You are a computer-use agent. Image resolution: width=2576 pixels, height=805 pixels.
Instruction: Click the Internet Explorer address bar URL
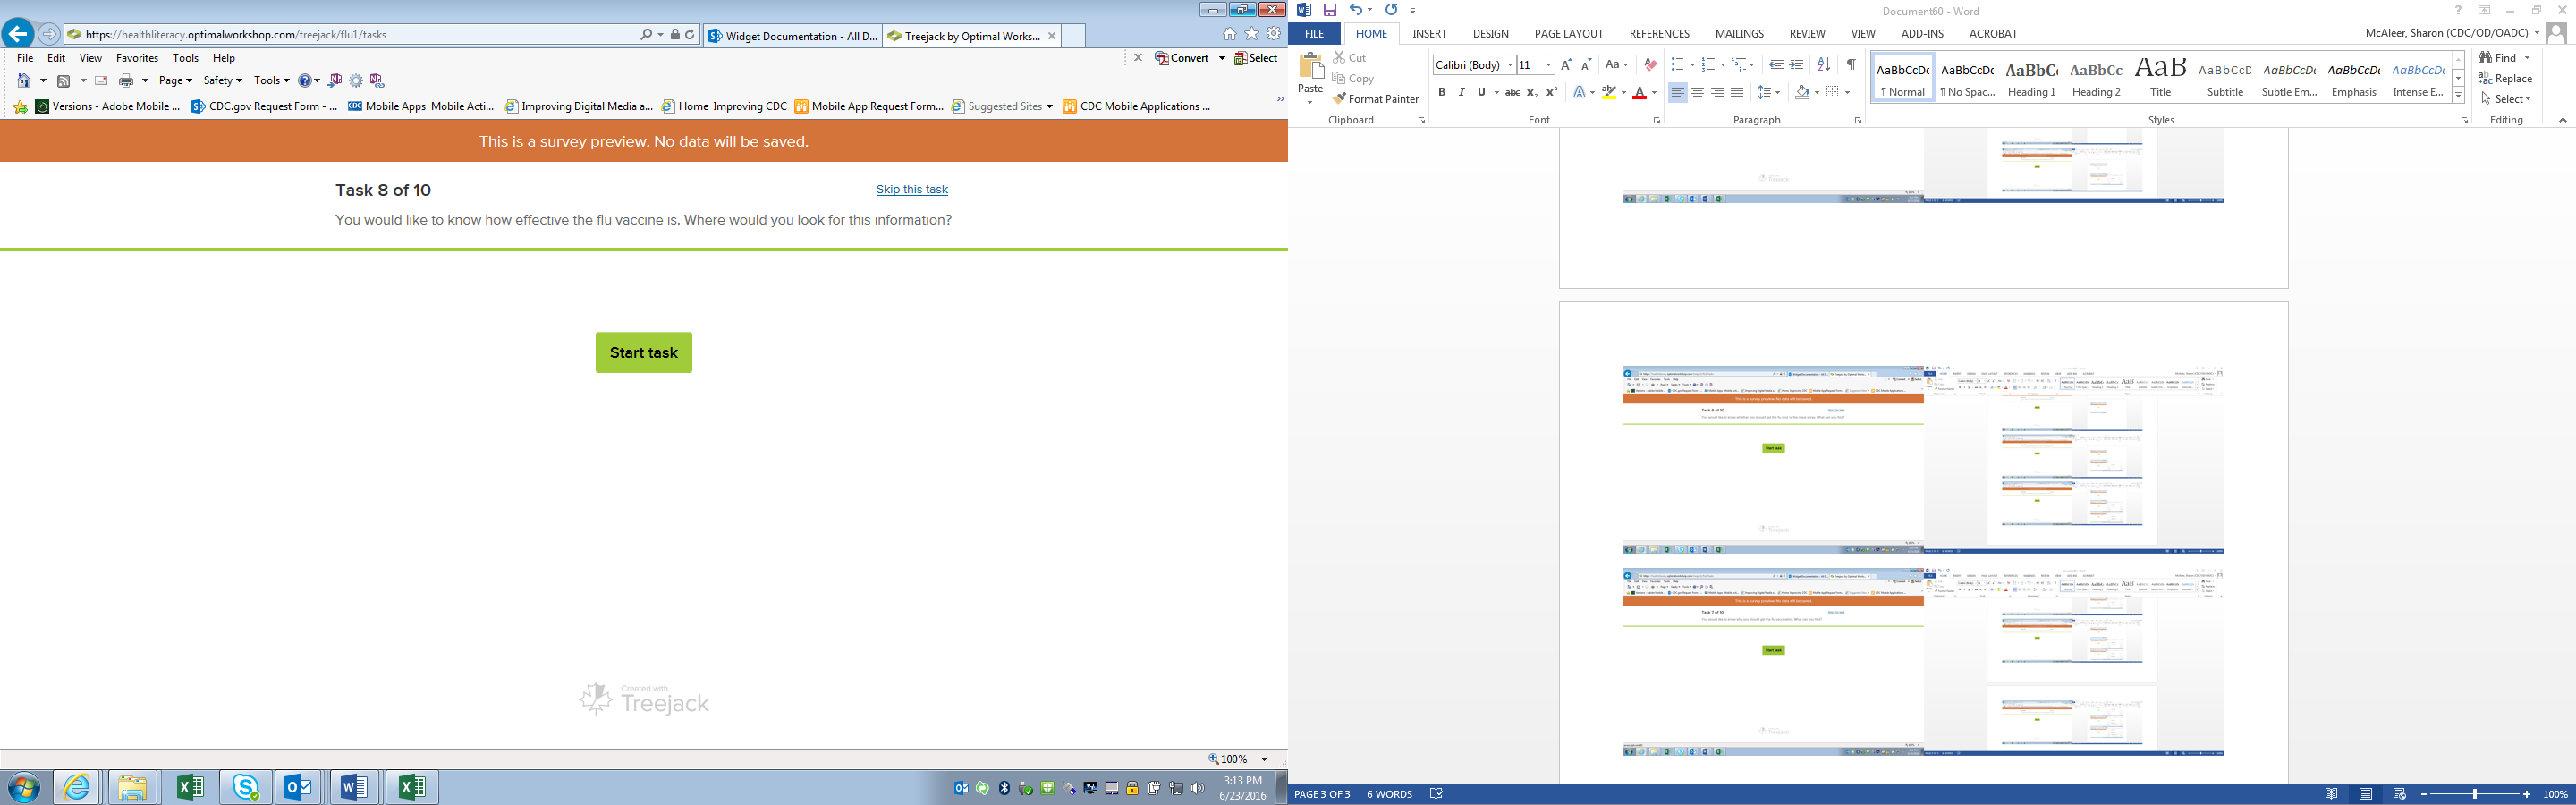(x=236, y=35)
